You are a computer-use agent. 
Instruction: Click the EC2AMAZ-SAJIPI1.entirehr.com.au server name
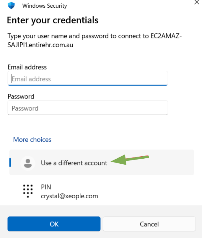tap(40, 45)
